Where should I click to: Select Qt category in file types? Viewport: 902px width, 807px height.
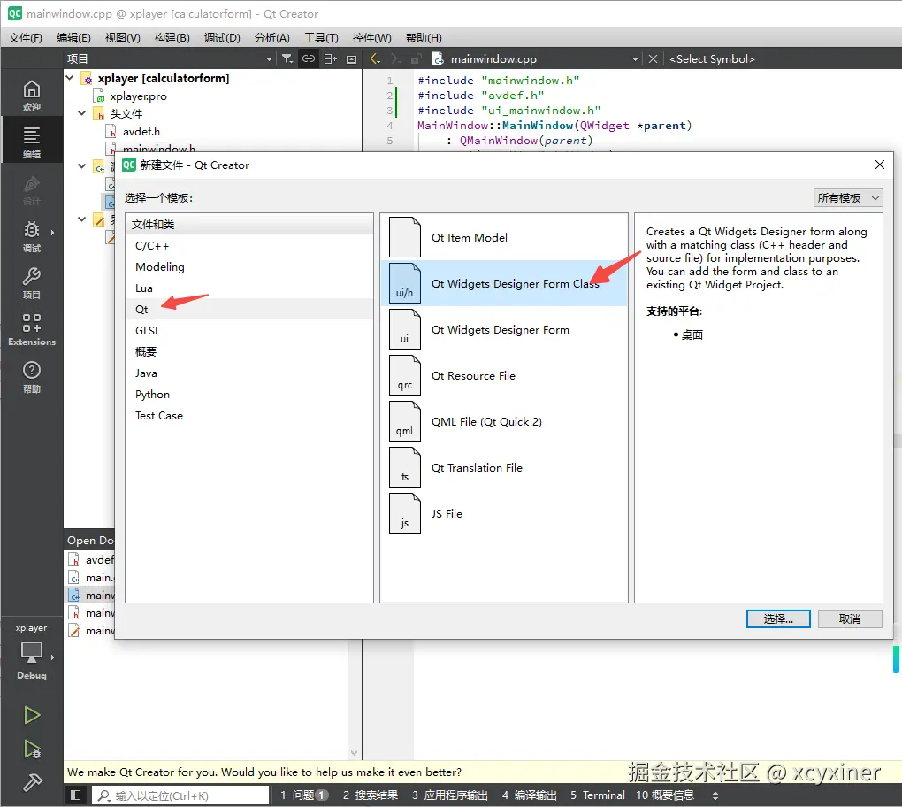pyautogui.click(x=249, y=309)
